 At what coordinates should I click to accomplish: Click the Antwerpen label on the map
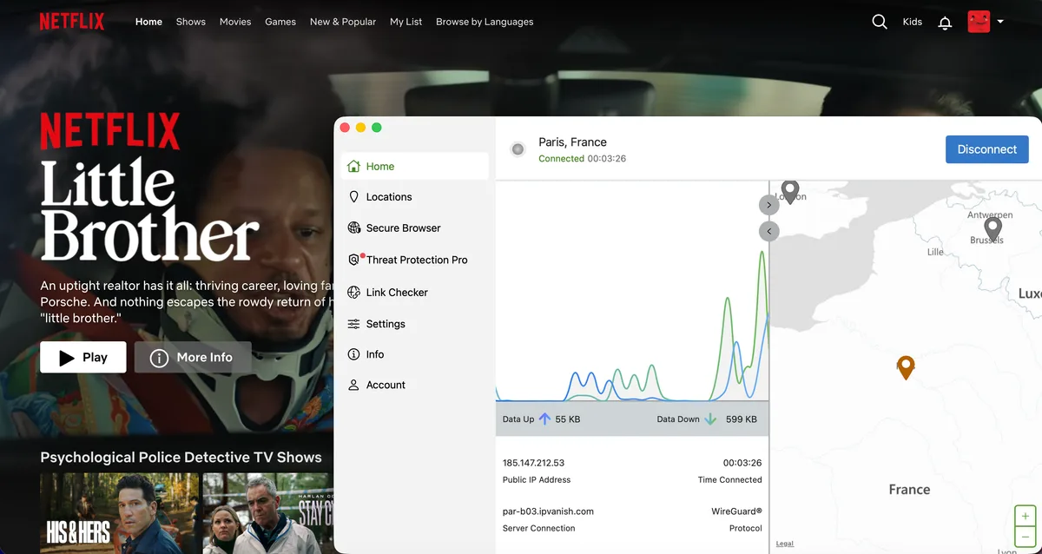(991, 214)
